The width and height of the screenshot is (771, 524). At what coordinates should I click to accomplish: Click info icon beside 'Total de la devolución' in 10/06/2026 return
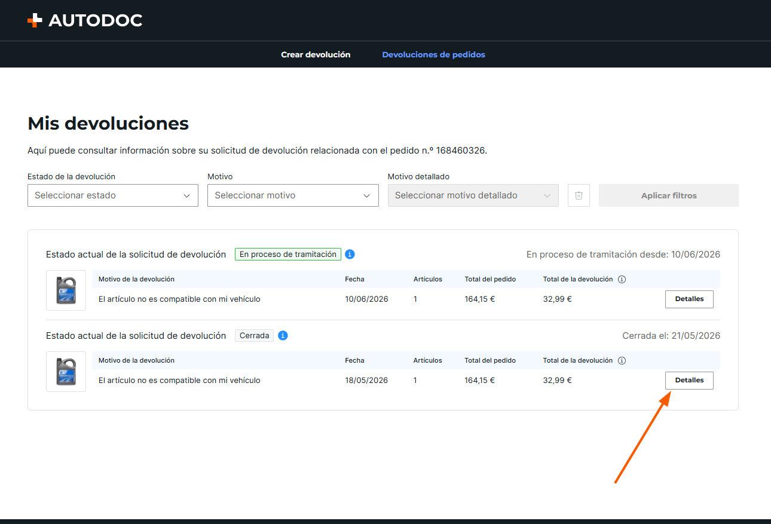tap(622, 280)
